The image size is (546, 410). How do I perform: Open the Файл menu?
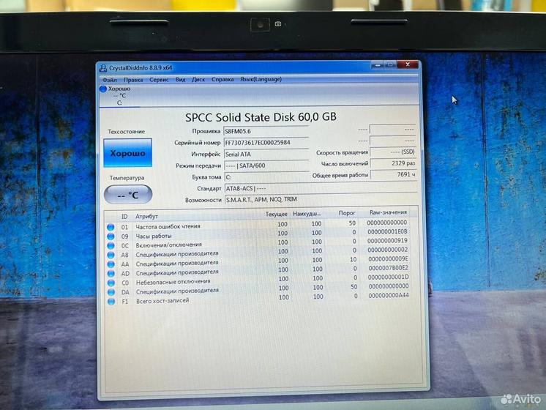pyautogui.click(x=109, y=80)
